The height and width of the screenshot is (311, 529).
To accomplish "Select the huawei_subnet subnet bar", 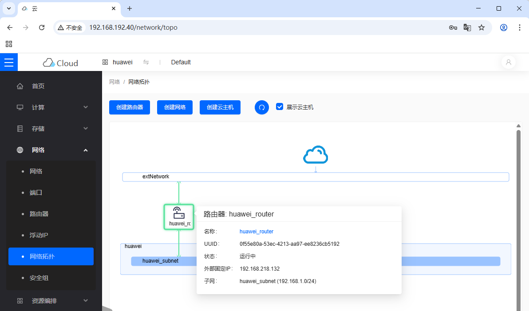I will coord(316,261).
